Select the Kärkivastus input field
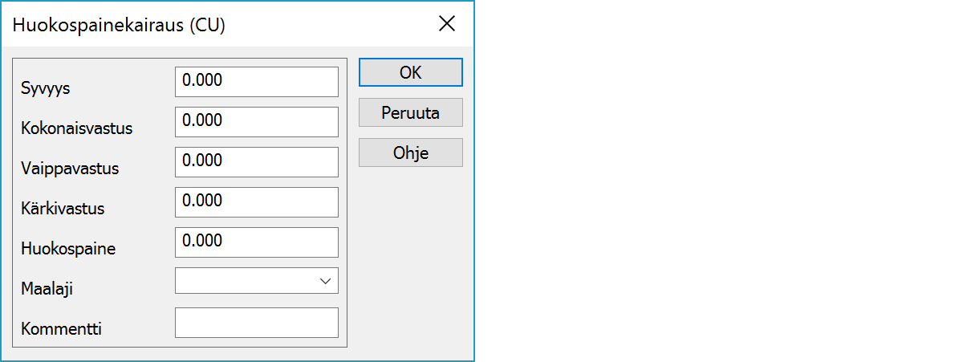 tap(256, 201)
